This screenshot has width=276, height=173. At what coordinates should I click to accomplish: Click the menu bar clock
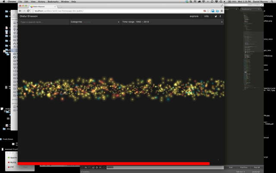[x=245, y=1]
